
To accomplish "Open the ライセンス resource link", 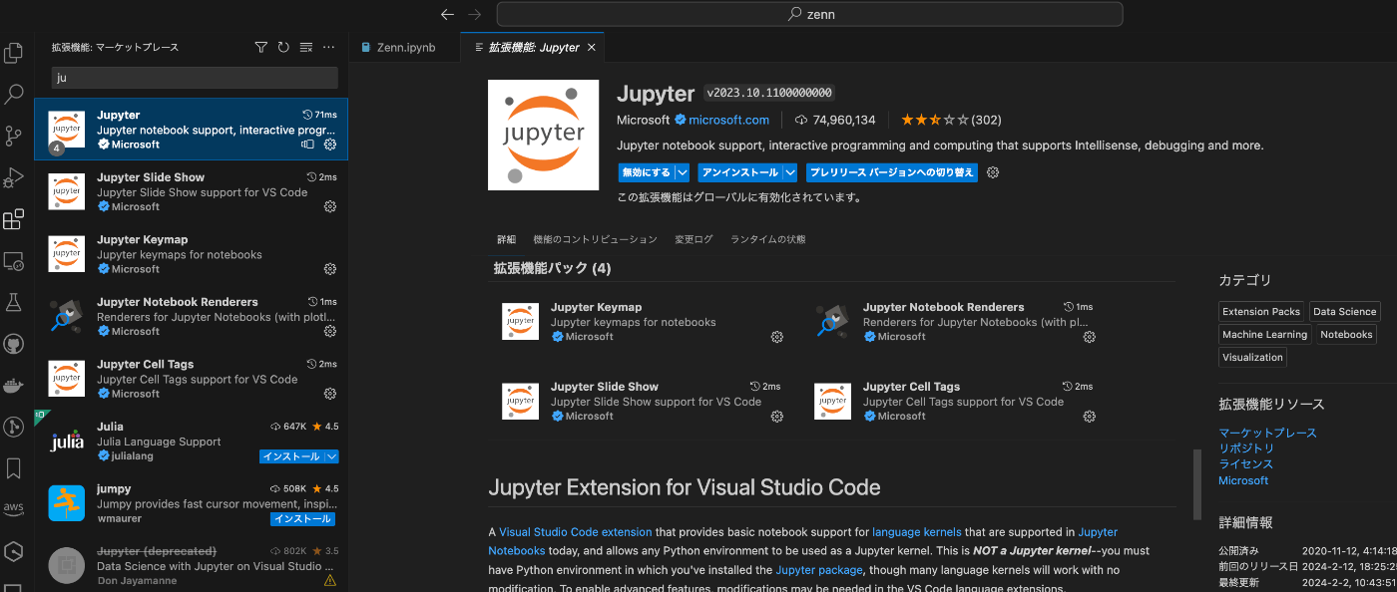I will [x=1246, y=464].
